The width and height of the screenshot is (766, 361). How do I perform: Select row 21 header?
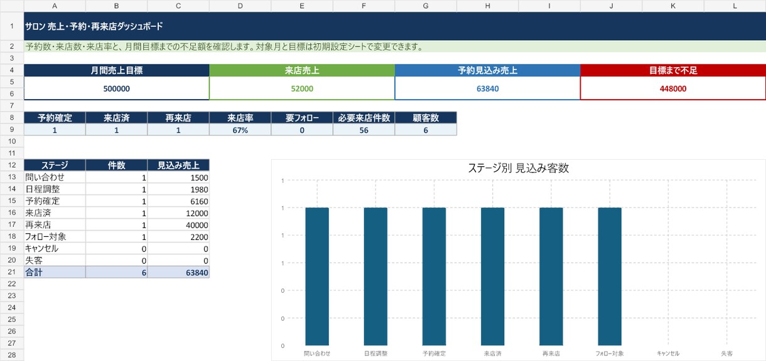tap(12, 273)
